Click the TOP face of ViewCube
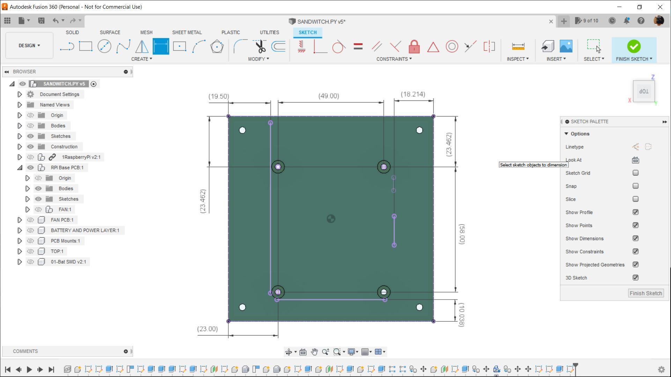 click(x=644, y=91)
